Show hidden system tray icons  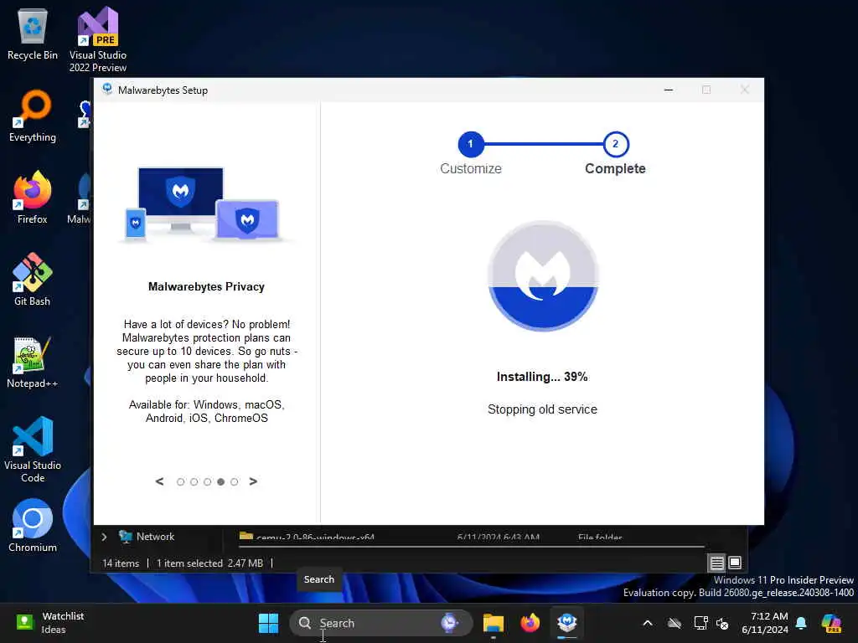(x=648, y=623)
